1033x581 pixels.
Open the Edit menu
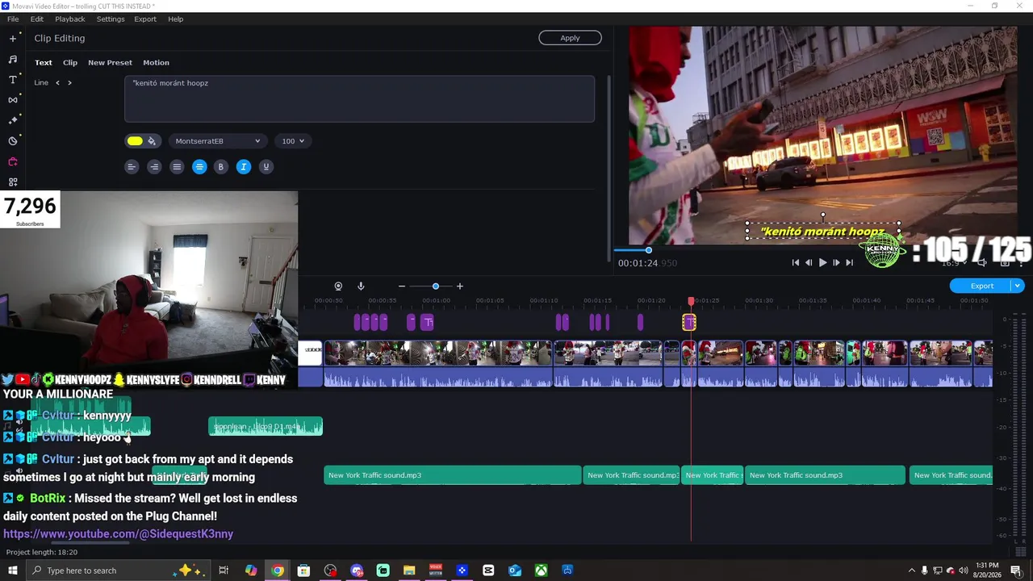(x=37, y=19)
